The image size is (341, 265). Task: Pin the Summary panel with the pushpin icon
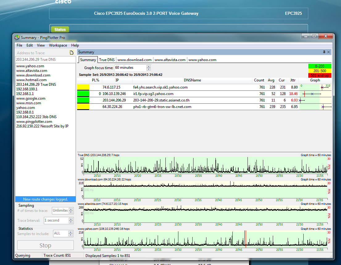point(324,52)
